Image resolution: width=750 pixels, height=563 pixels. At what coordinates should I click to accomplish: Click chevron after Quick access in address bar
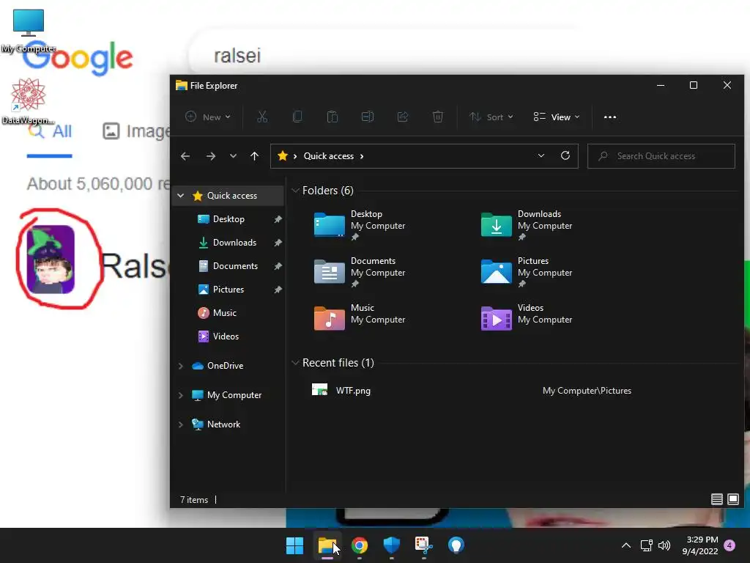(x=362, y=156)
